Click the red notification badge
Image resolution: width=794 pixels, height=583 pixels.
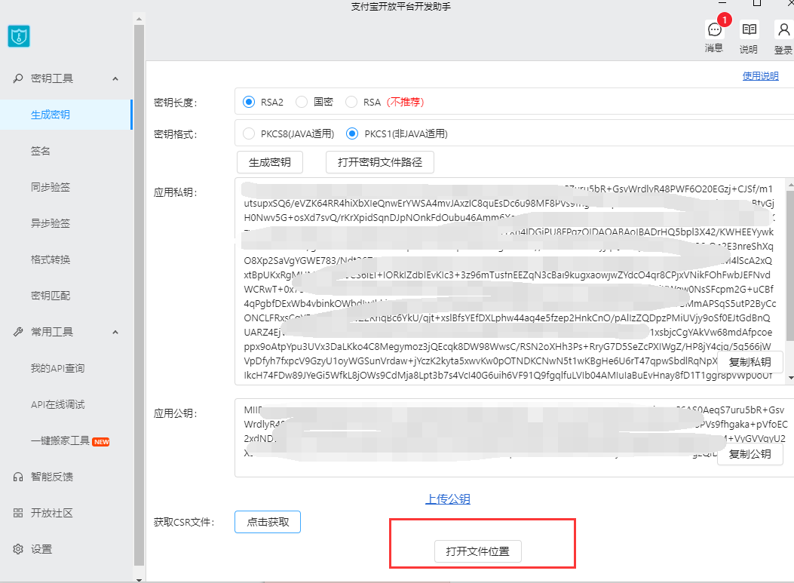tap(725, 20)
